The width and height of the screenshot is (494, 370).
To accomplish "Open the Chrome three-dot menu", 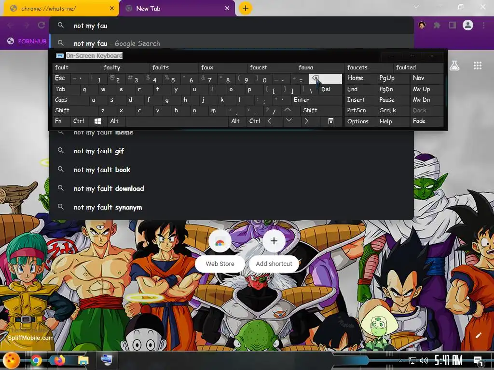I will pyautogui.click(x=483, y=25).
